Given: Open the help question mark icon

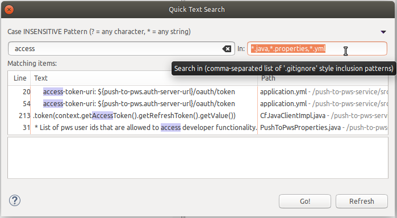Looking at the screenshot, I should [15, 201].
